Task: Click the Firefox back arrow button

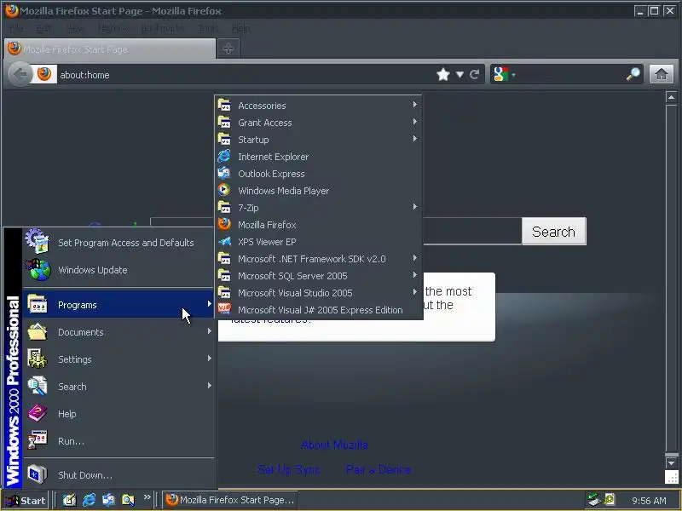Action: tap(20, 74)
